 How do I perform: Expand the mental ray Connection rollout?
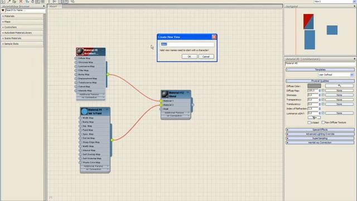click(320, 143)
